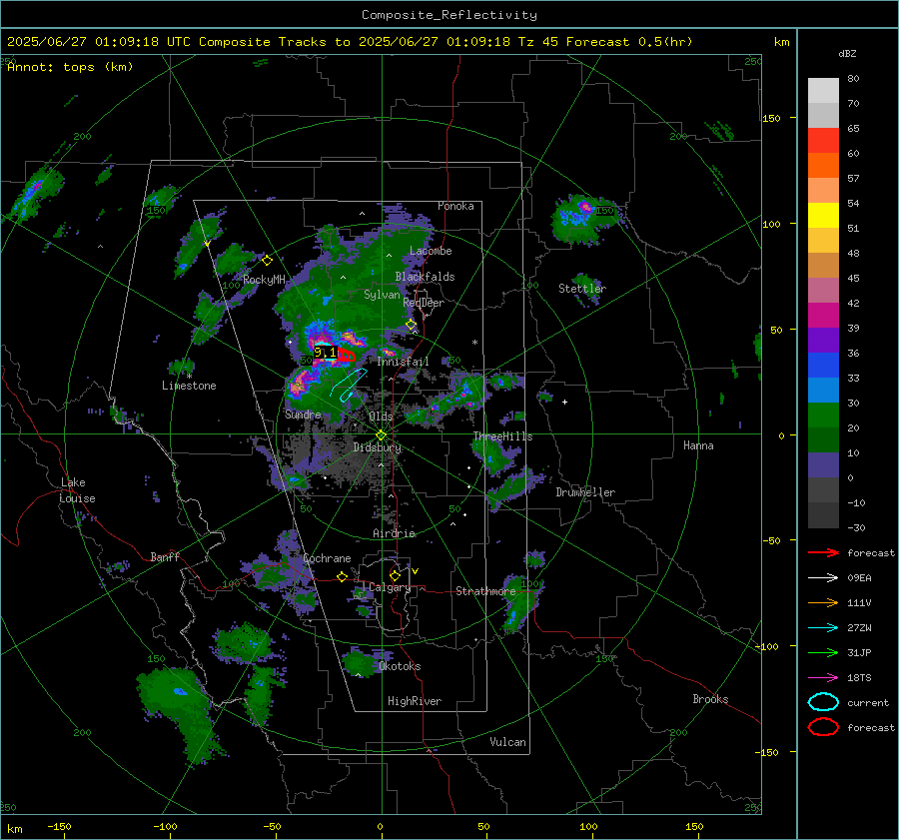Click the RedDeer city label
The width and height of the screenshot is (899, 840).
tap(424, 303)
